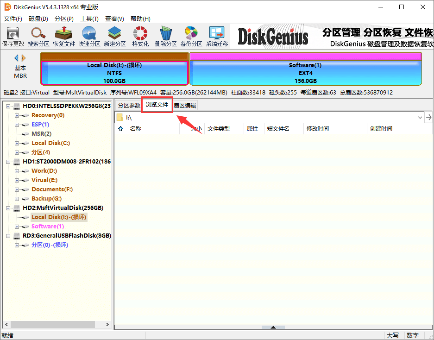Open the Search Partitions (搜索分区) tool
This screenshot has width=434, height=340.
coord(38,36)
